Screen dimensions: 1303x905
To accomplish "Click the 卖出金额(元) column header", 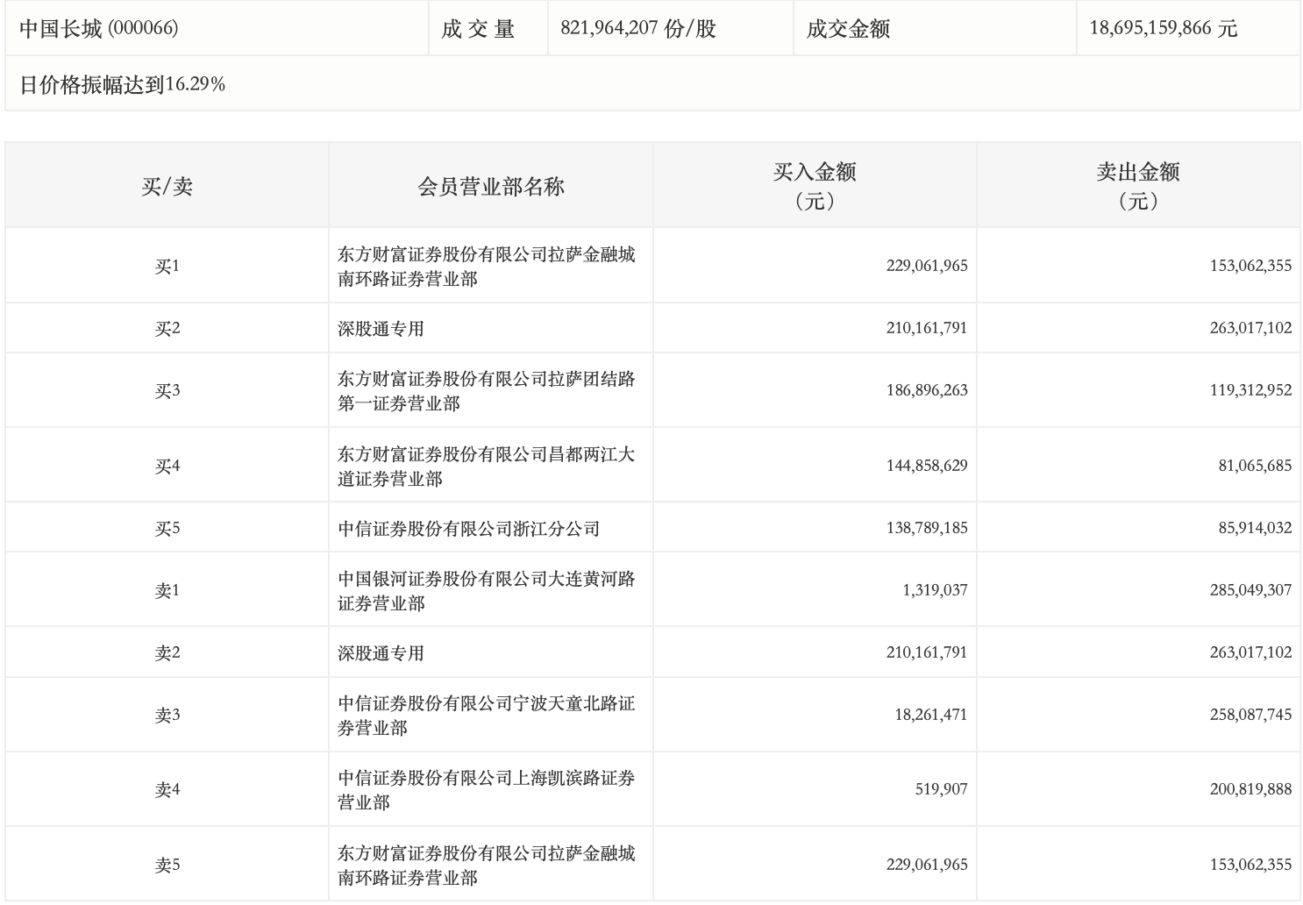I will tap(1137, 186).
